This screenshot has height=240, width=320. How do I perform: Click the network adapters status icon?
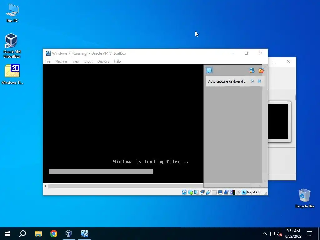[202, 192]
